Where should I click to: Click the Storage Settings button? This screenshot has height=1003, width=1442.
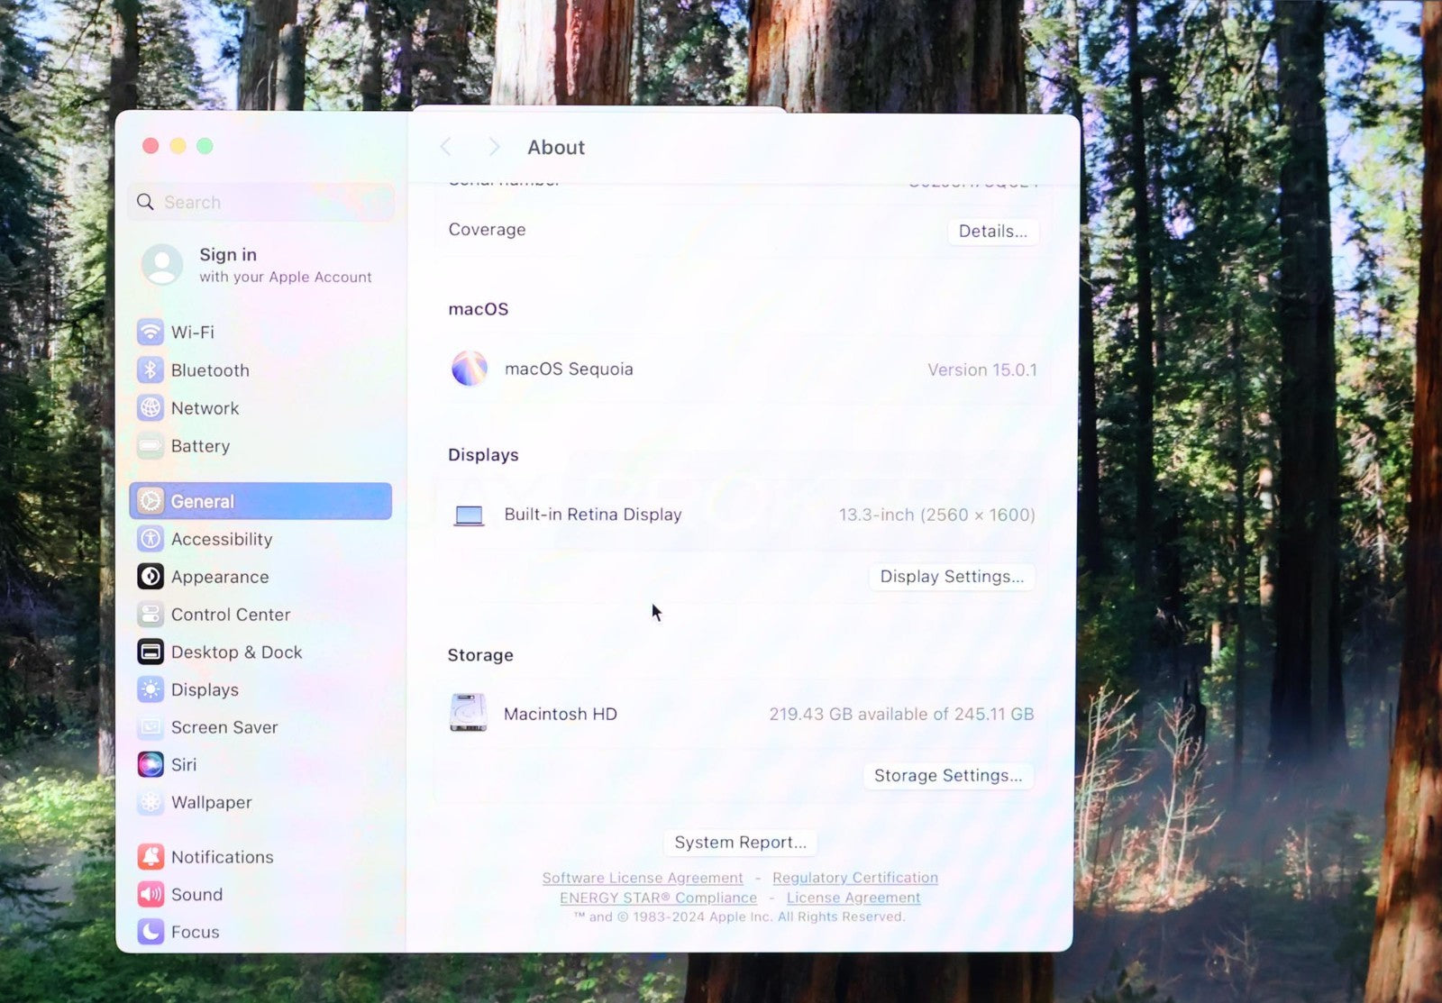[x=948, y=776]
